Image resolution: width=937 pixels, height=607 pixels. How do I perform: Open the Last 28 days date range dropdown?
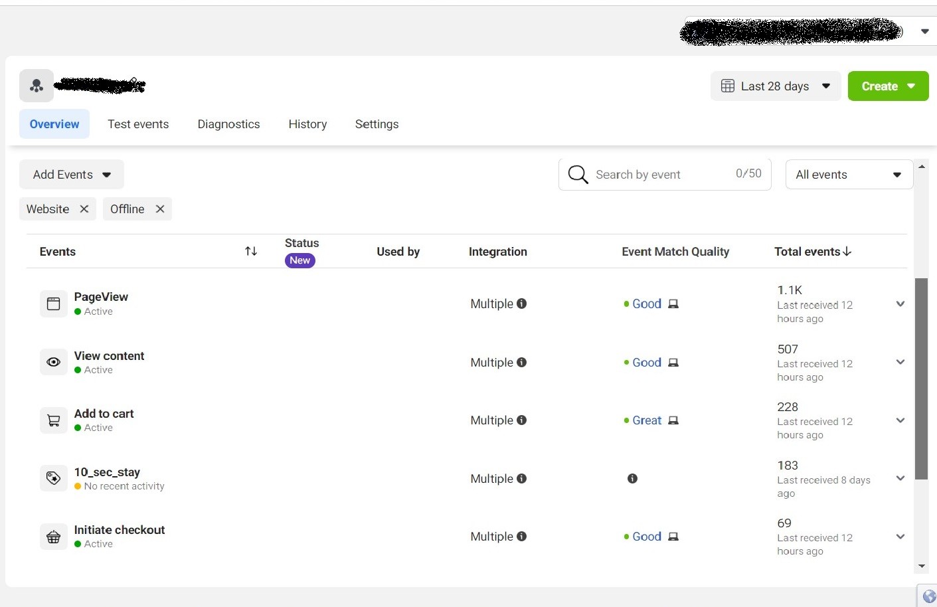click(775, 86)
